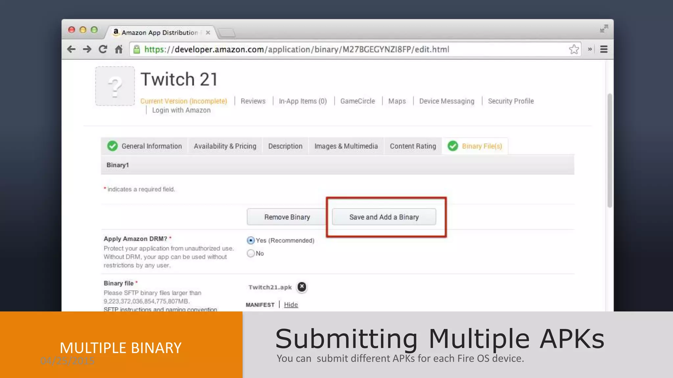The height and width of the screenshot is (378, 673).
Task: Click the address bar URL field
Action: (x=355, y=49)
